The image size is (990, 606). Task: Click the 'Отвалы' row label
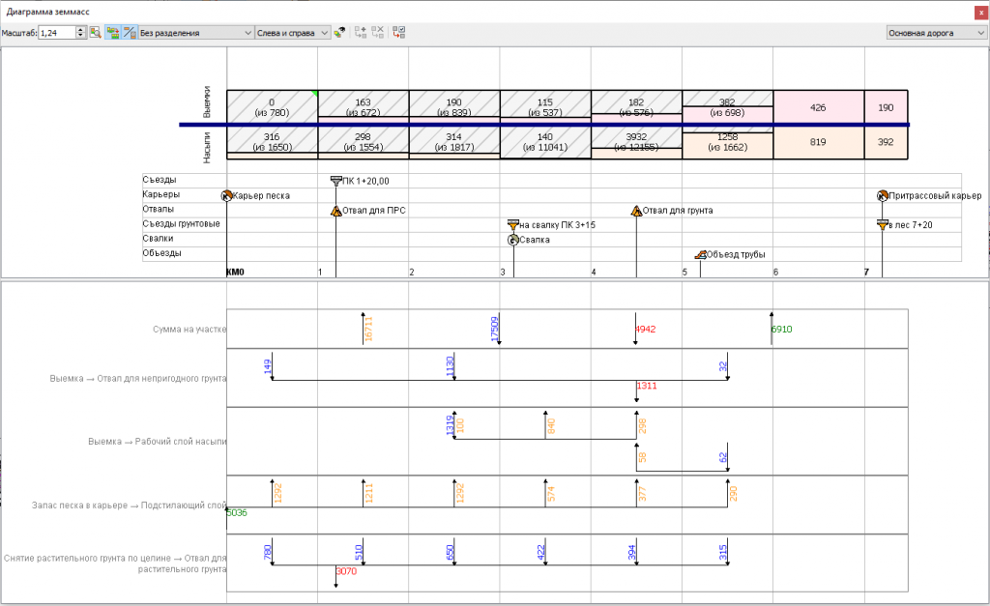click(159, 209)
